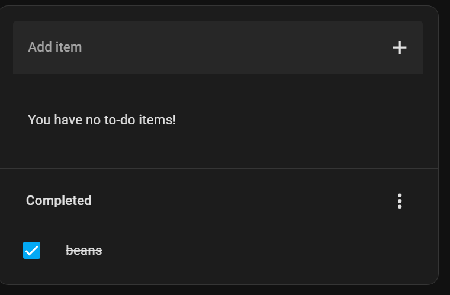
Task: Expand overflow options for Completed items
Action: click(x=400, y=201)
